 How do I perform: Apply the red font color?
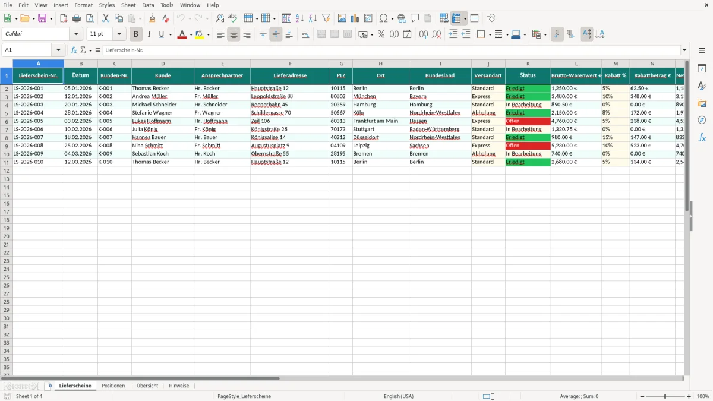pos(182,34)
